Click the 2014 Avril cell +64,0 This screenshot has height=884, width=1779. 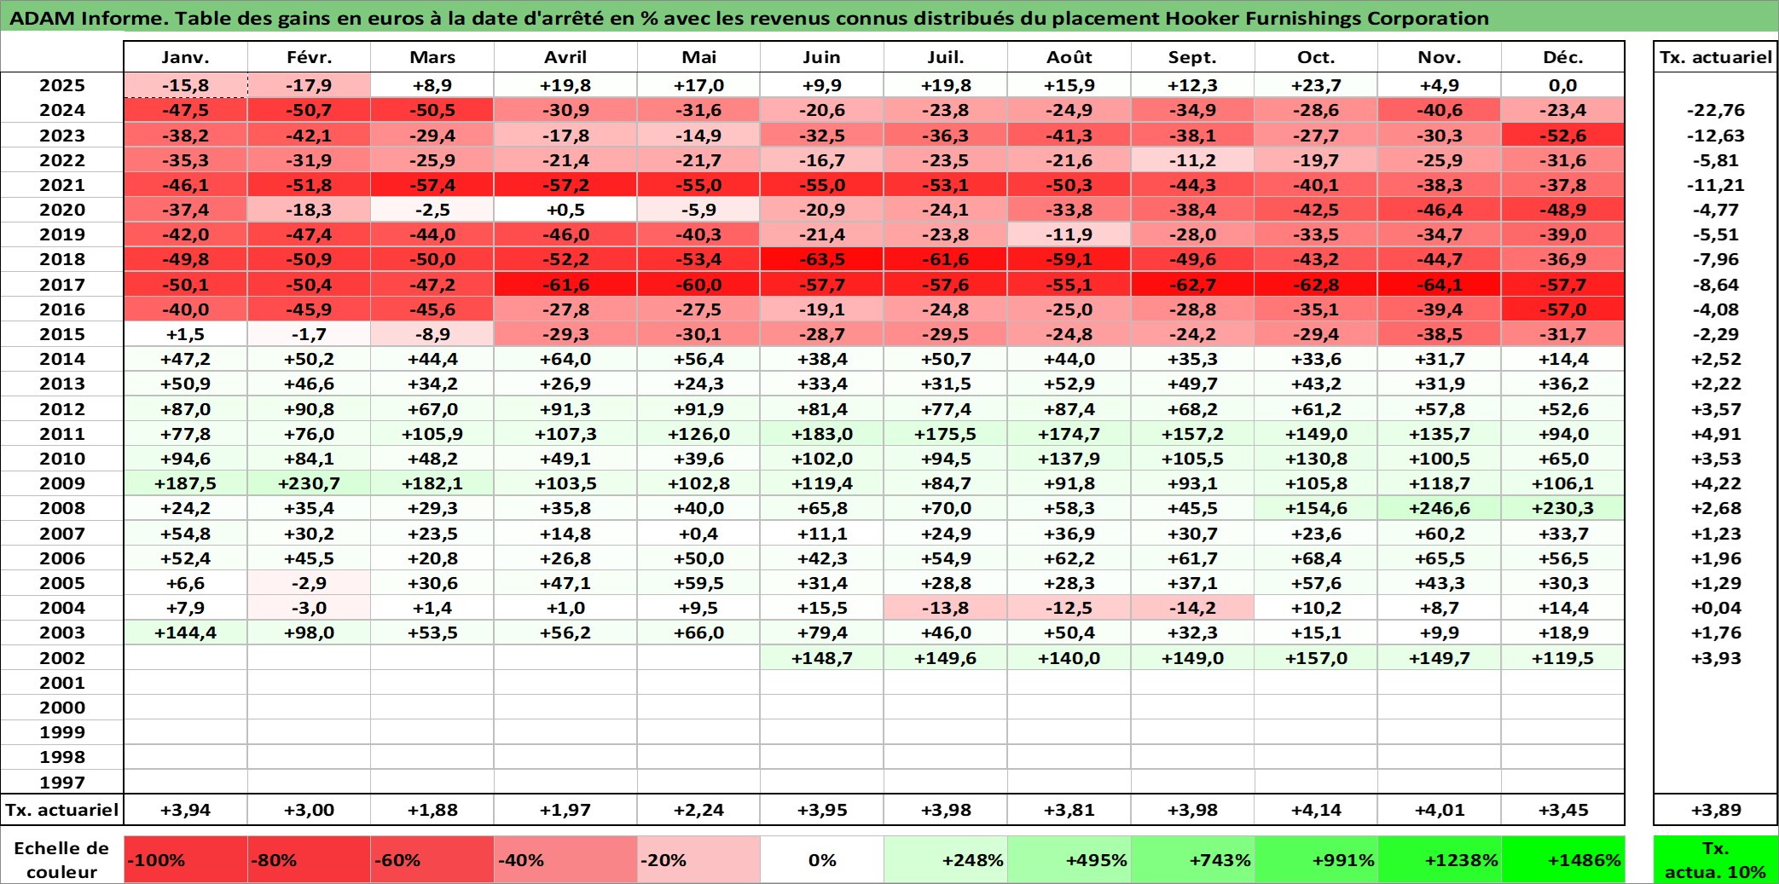click(565, 359)
